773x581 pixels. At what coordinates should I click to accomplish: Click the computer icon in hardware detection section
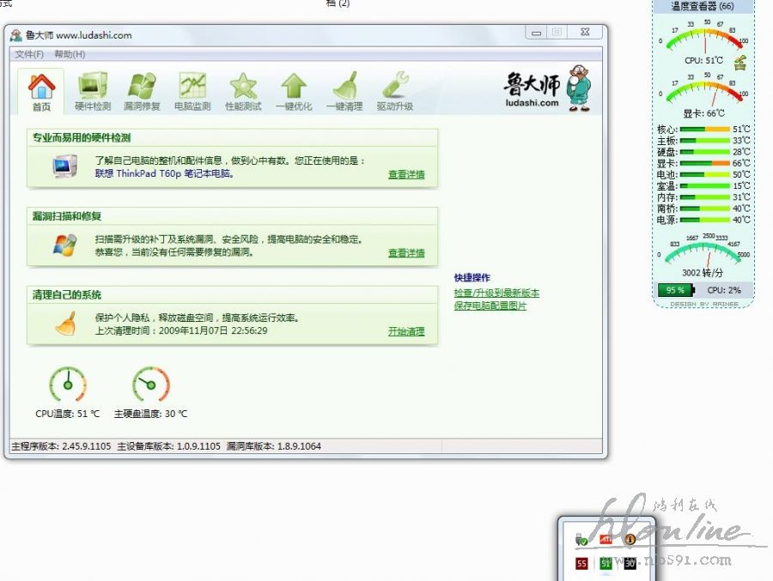point(64,166)
